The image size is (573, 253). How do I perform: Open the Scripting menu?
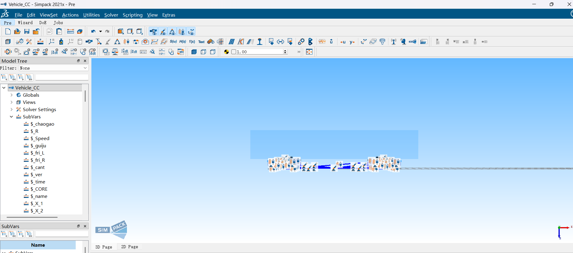click(132, 15)
